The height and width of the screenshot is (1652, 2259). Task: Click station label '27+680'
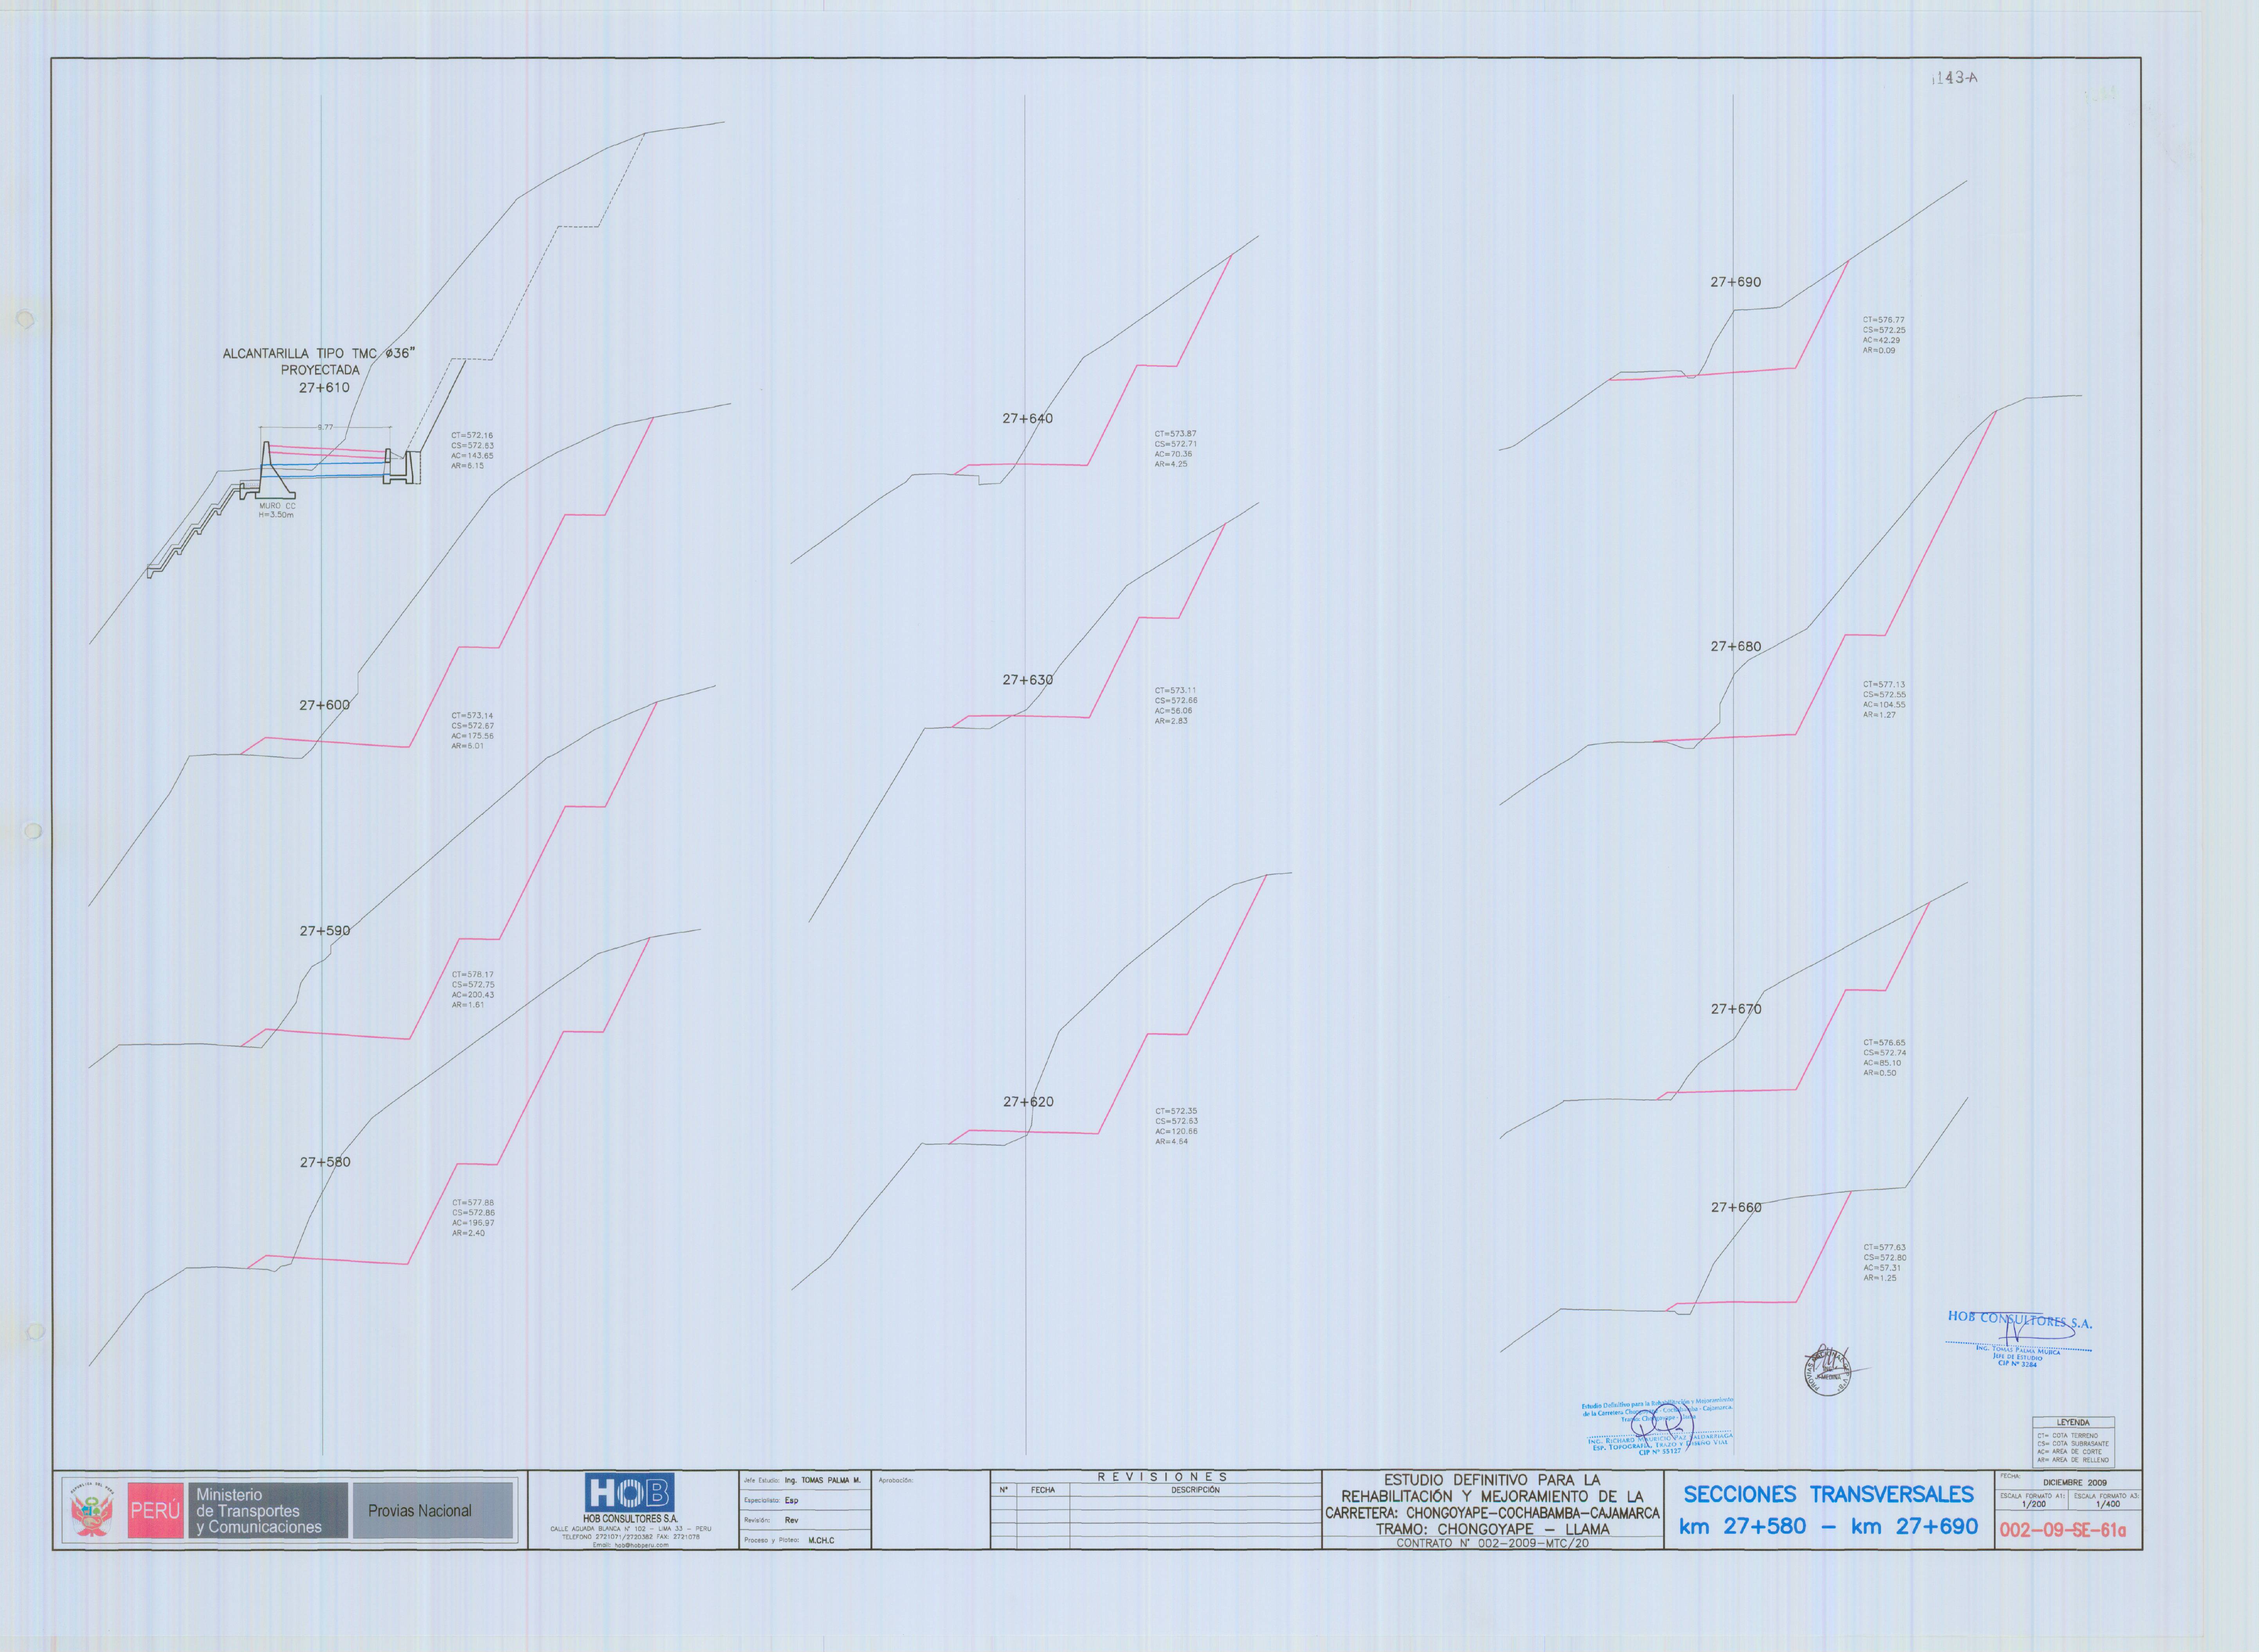1736,647
